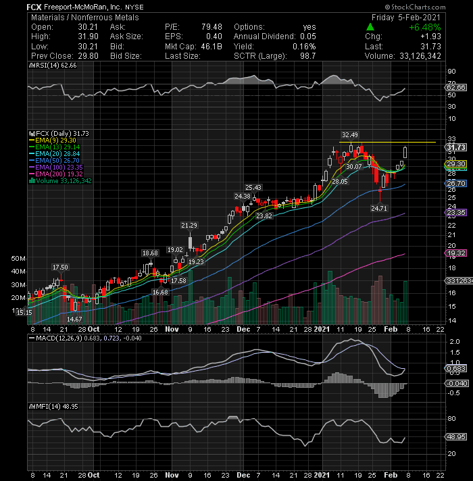Click the RSI 62.66 value tag on right axis
The image size is (473, 481).
point(455,87)
